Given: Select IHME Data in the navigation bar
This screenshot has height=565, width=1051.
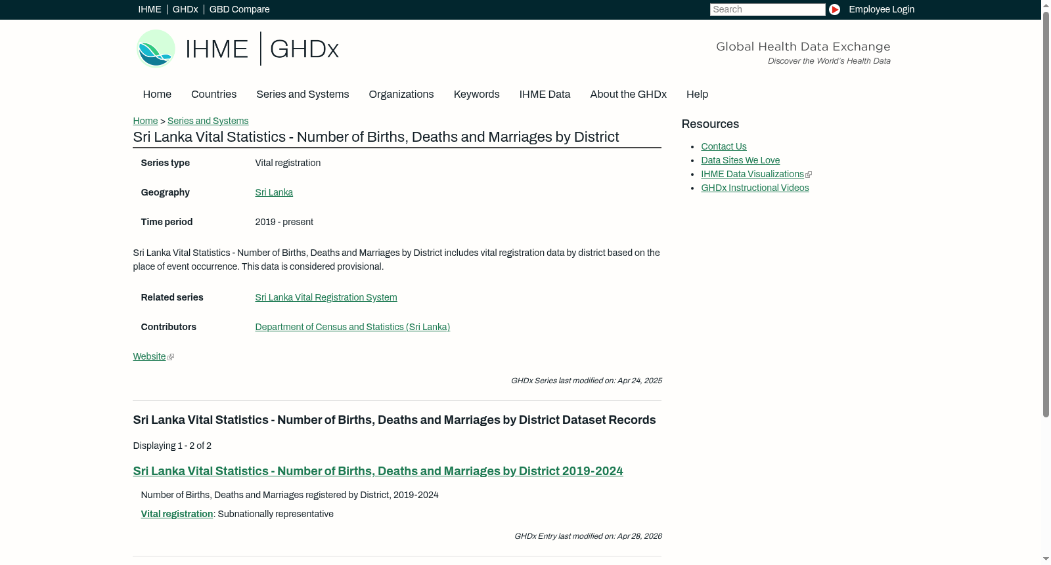Looking at the screenshot, I should (545, 94).
